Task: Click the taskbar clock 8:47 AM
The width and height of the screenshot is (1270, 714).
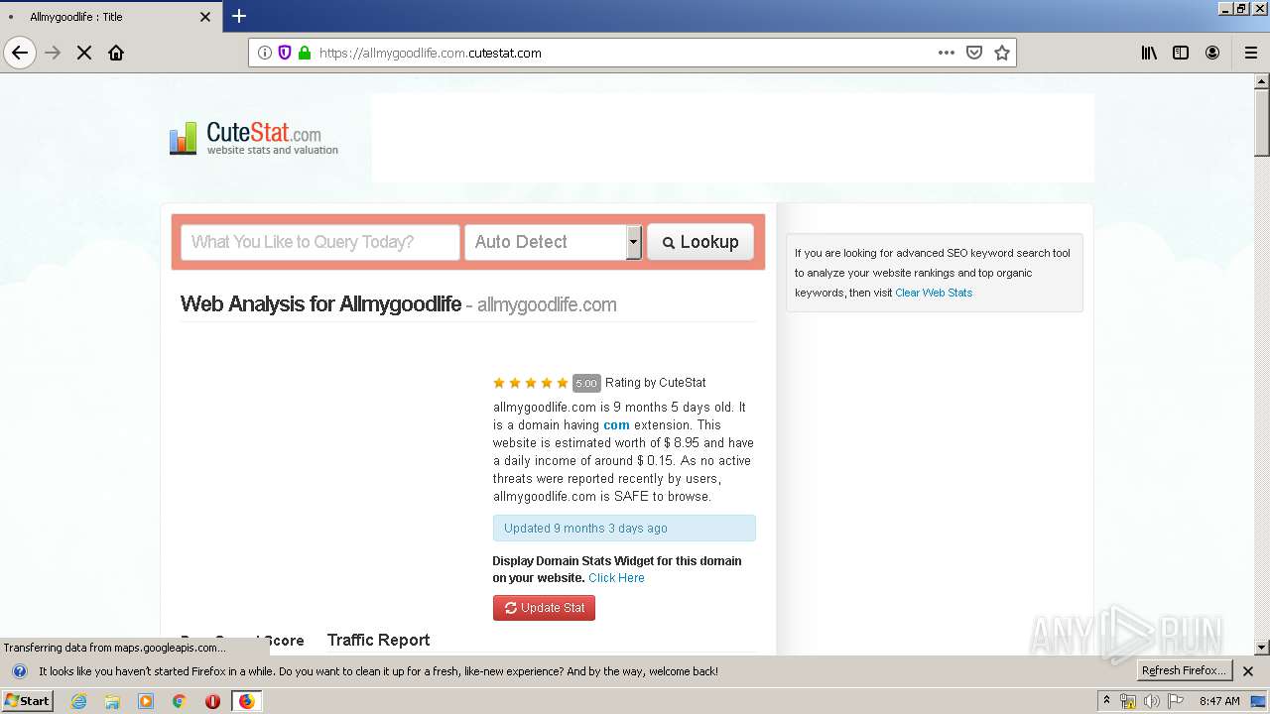Action: 1219,701
